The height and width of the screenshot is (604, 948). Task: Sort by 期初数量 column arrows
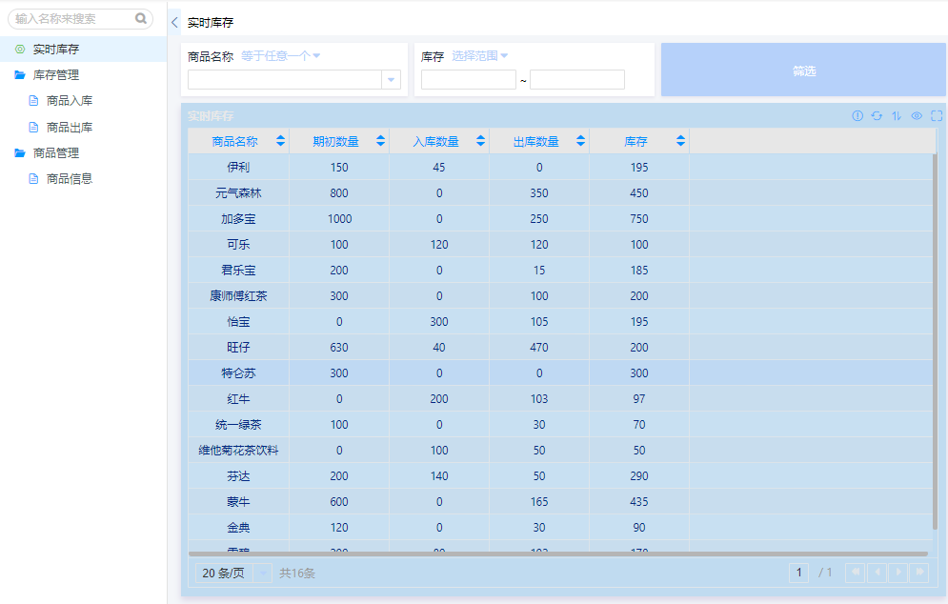pos(380,141)
